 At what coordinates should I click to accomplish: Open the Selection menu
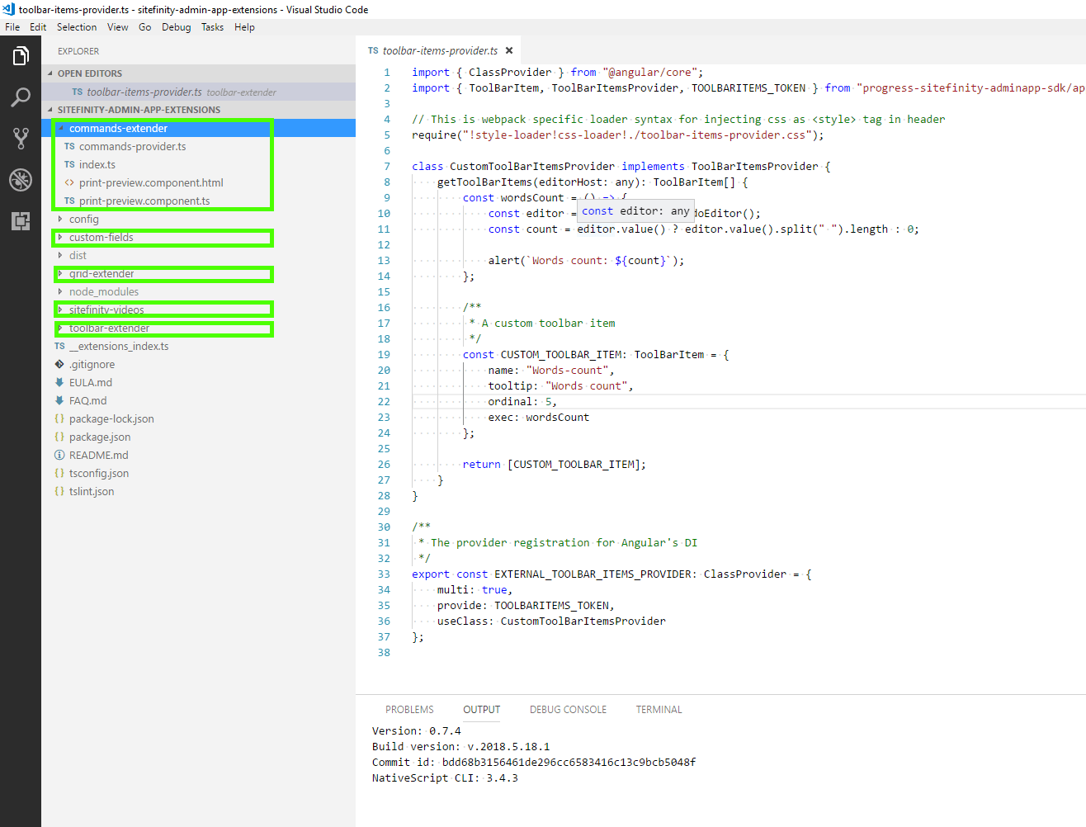pyautogui.click(x=77, y=27)
